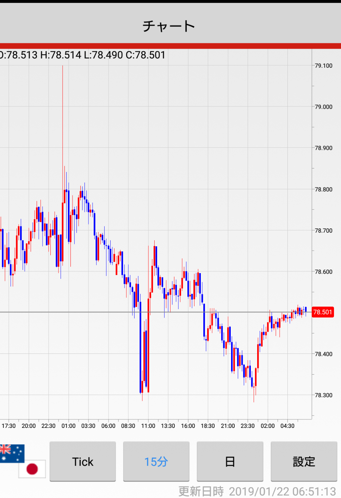The height and width of the screenshot is (498, 341).
Task: Select the 23:30 time axis label
Action: [x=247, y=426]
